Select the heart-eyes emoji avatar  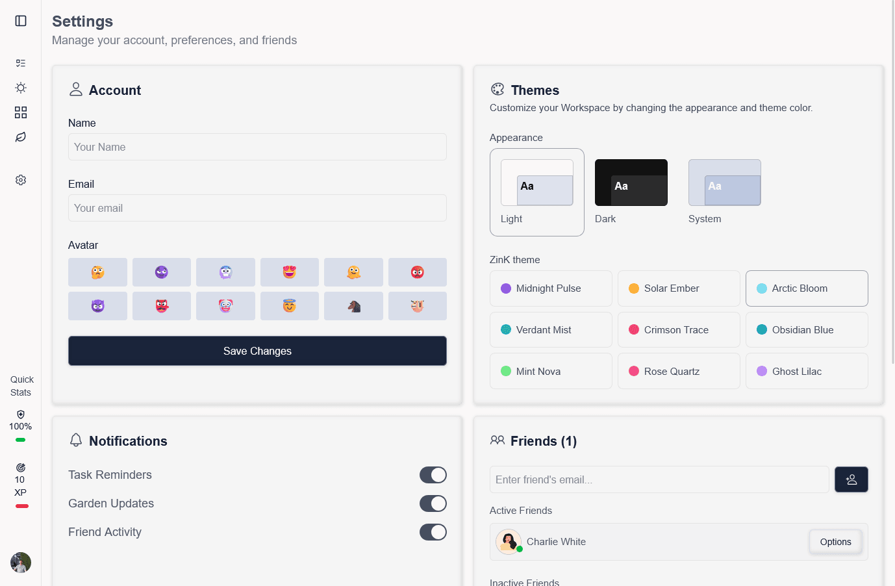click(290, 272)
